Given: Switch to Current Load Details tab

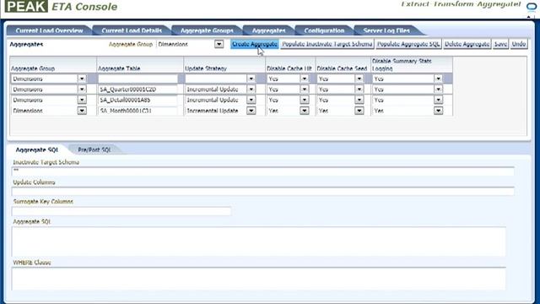Looking at the screenshot, I should point(132,30).
